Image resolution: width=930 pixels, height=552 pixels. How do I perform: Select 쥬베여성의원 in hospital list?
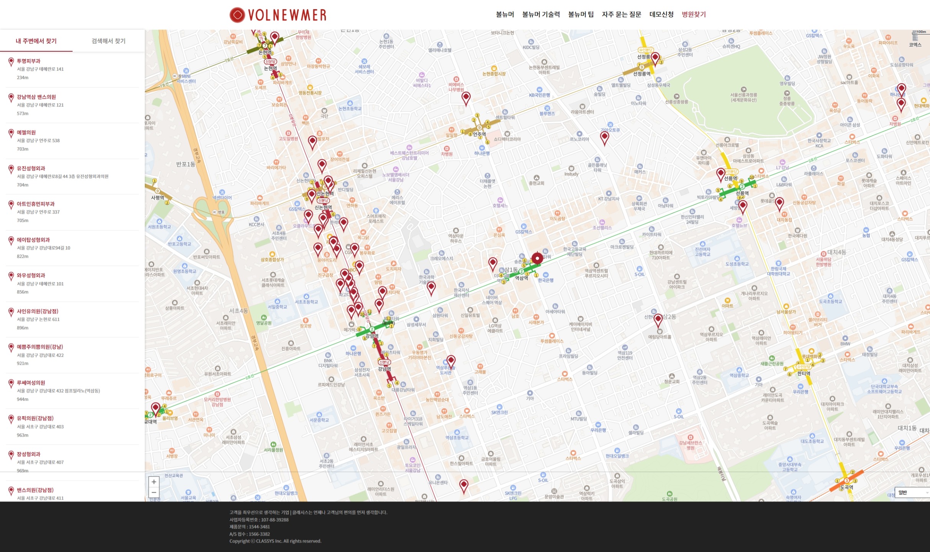pyautogui.click(x=31, y=383)
